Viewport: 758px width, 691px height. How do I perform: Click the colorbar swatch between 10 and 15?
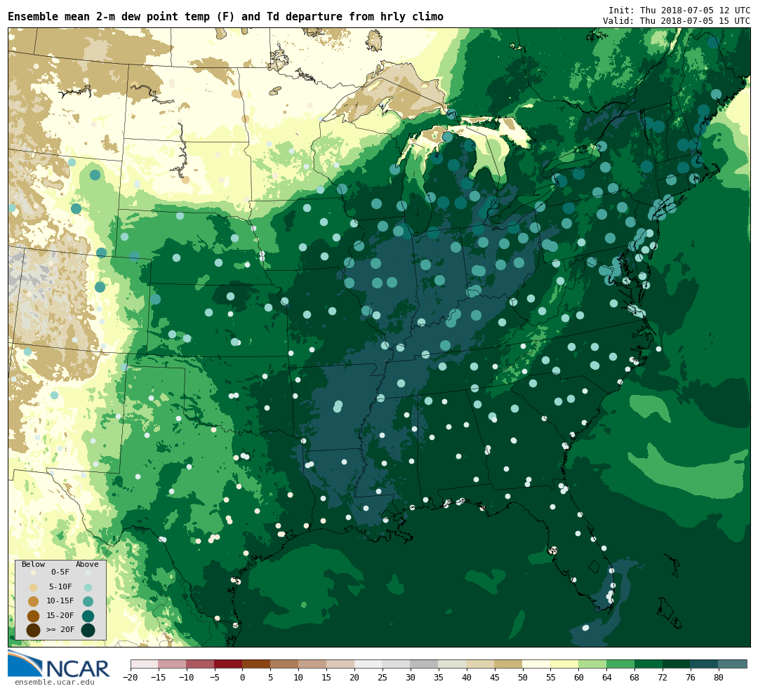(x=313, y=664)
